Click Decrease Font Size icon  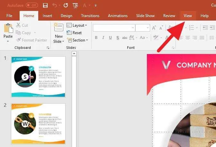161,28
